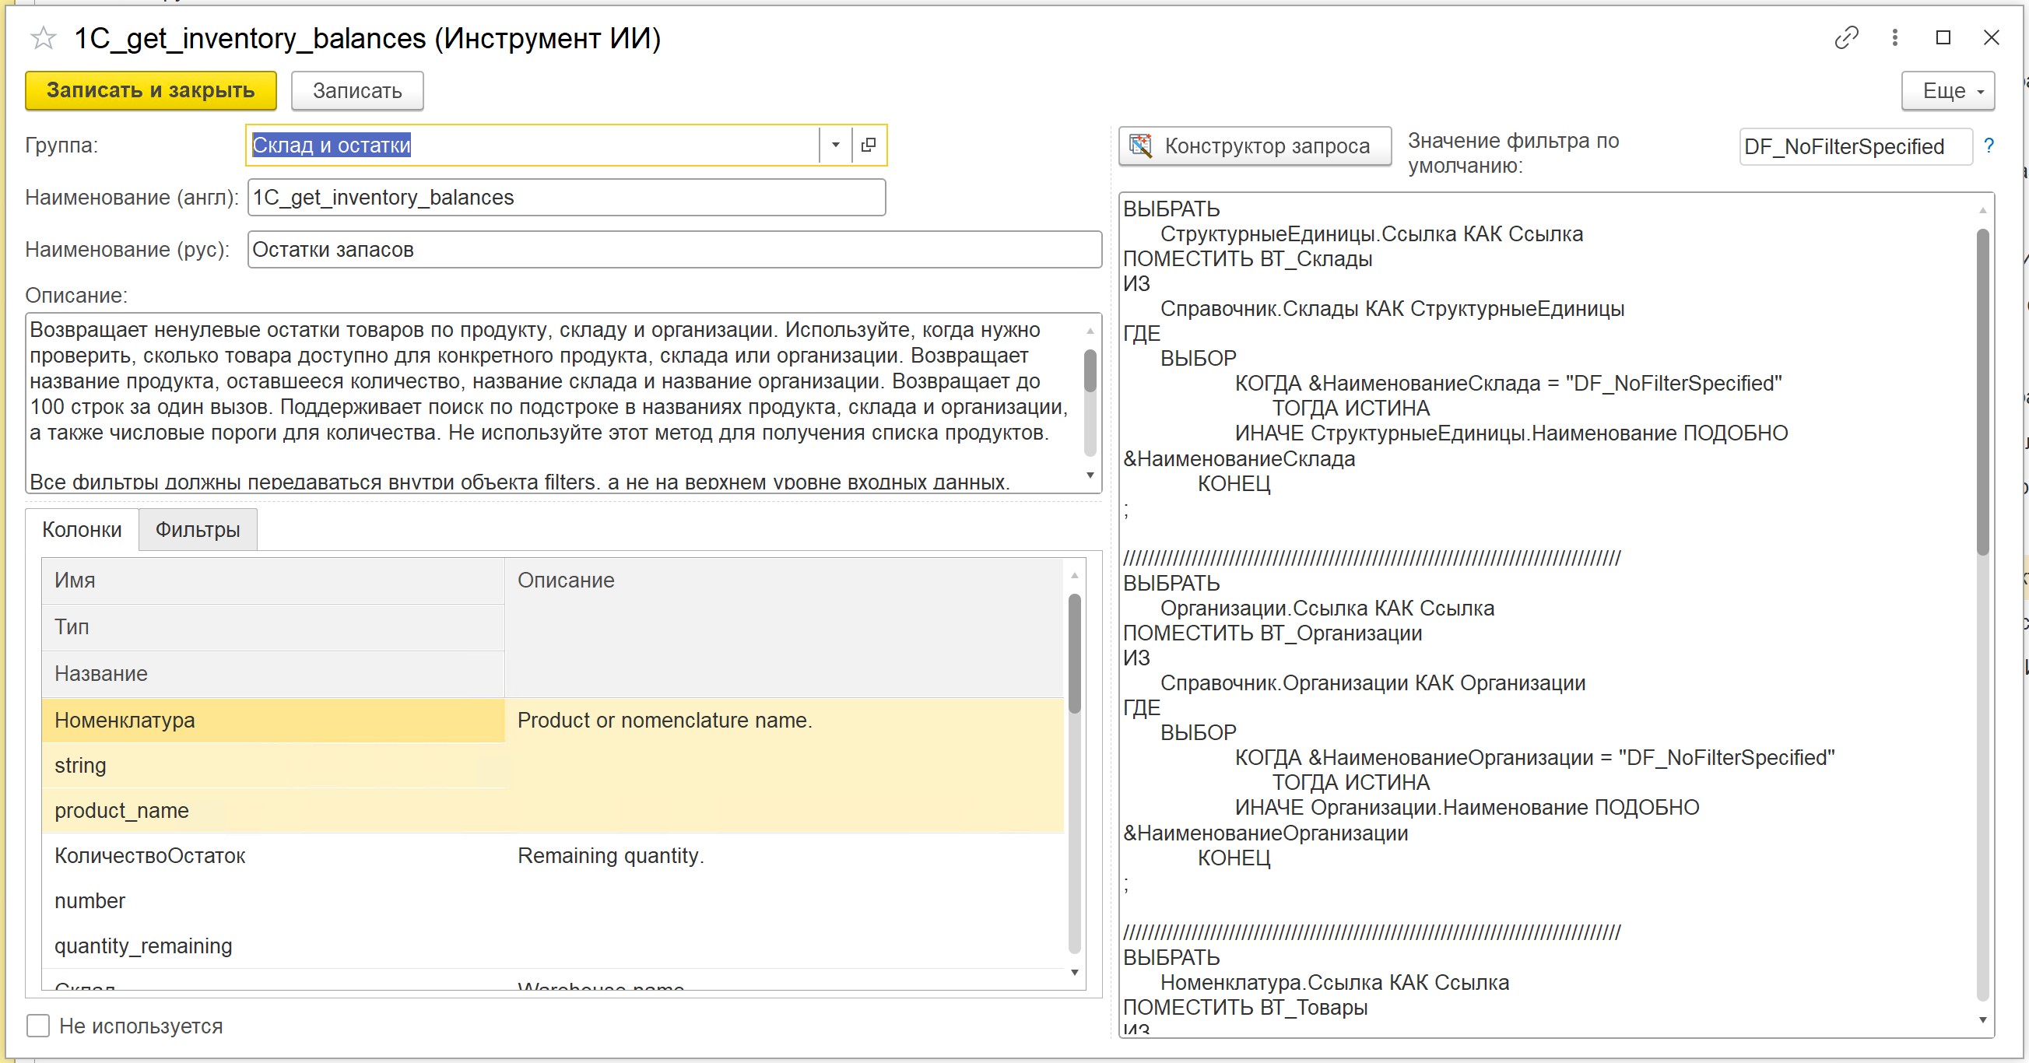Image resolution: width=2029 pixels, height=1063 pixels.
Task: Click inside the Описание text area
Action: [x=555, y=403]
